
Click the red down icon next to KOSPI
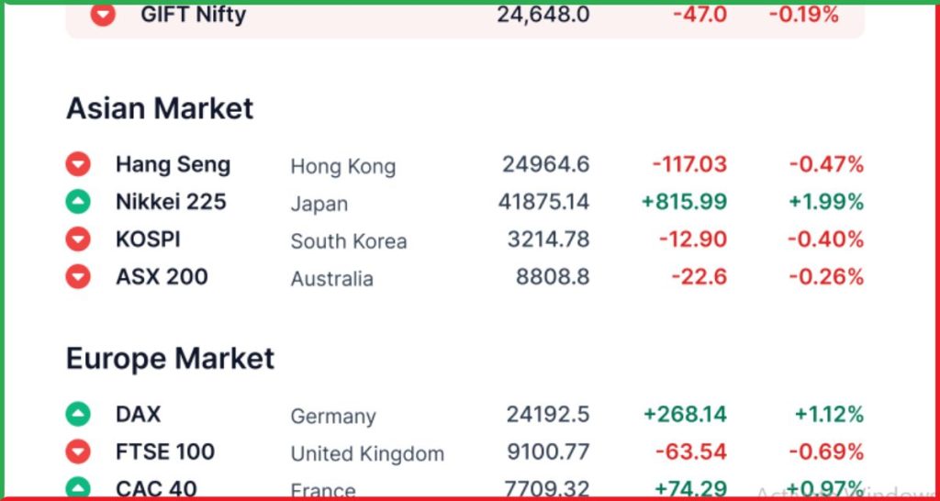tap(78, 239)
